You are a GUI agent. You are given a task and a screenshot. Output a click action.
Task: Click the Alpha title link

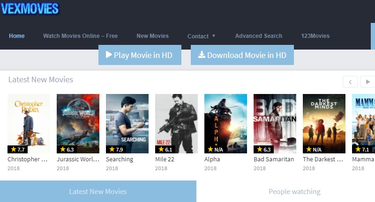212,159
